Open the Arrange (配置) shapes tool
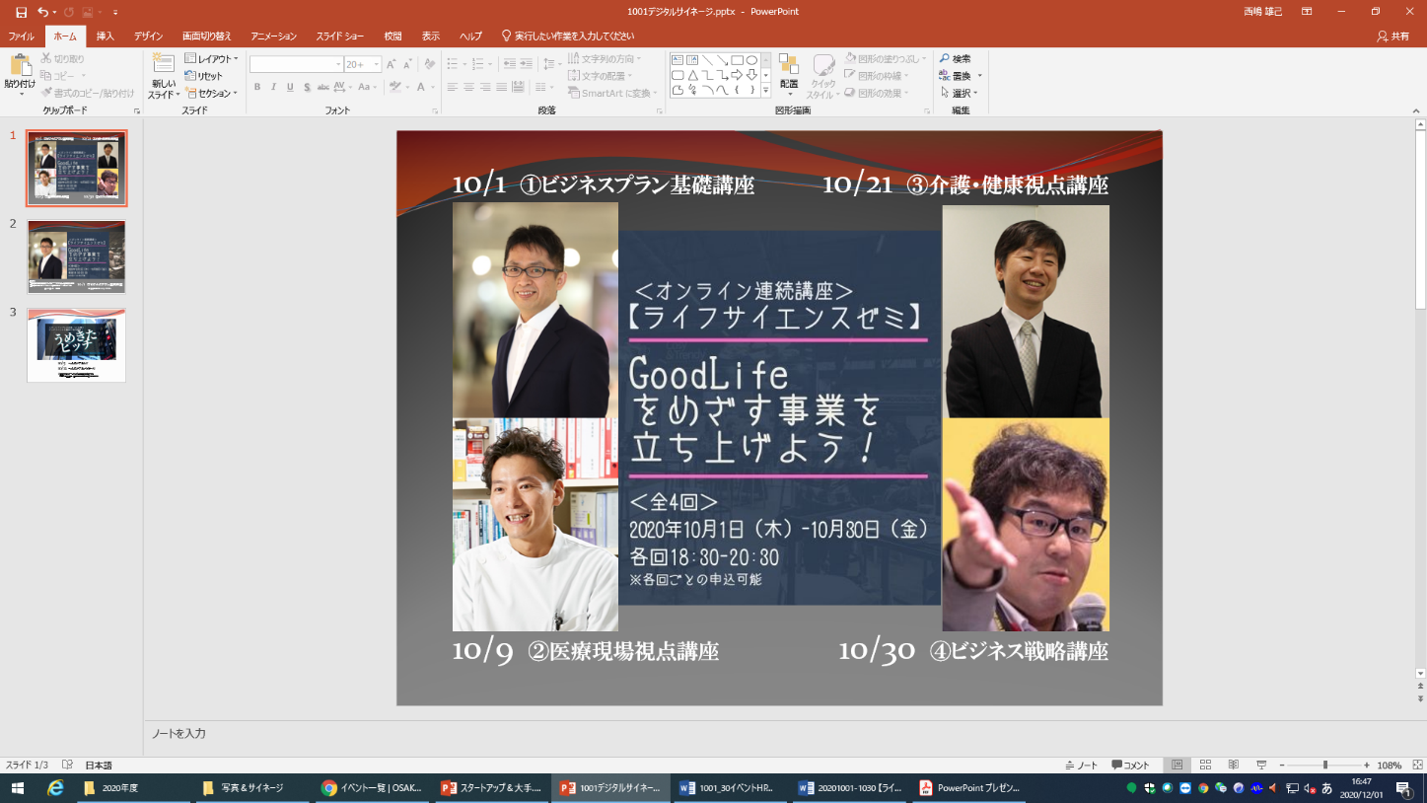 pos(789,66)
